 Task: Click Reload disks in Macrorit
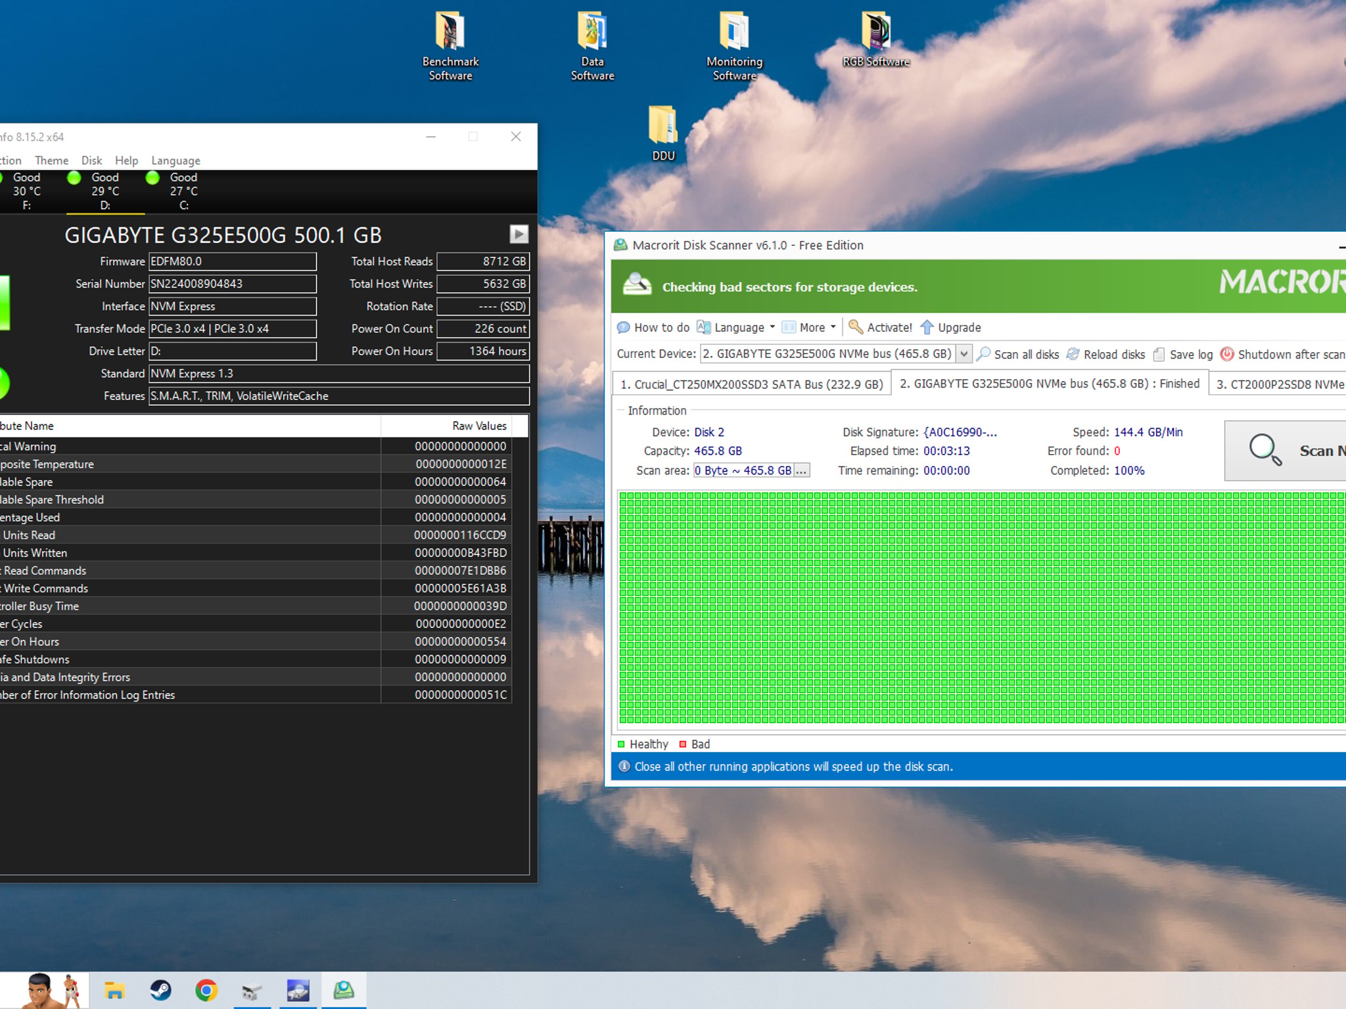[1105, 354]
